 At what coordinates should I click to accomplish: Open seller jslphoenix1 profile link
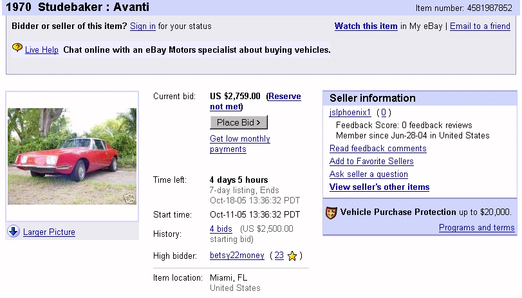pos(351,113)
